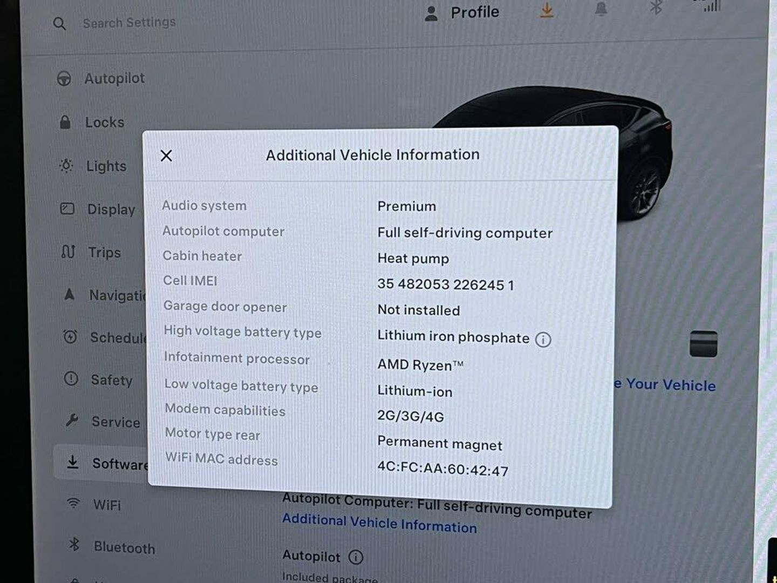Tap the orange software download icon
The width and height of the screenshot is (777, 583).
(547, 11)
